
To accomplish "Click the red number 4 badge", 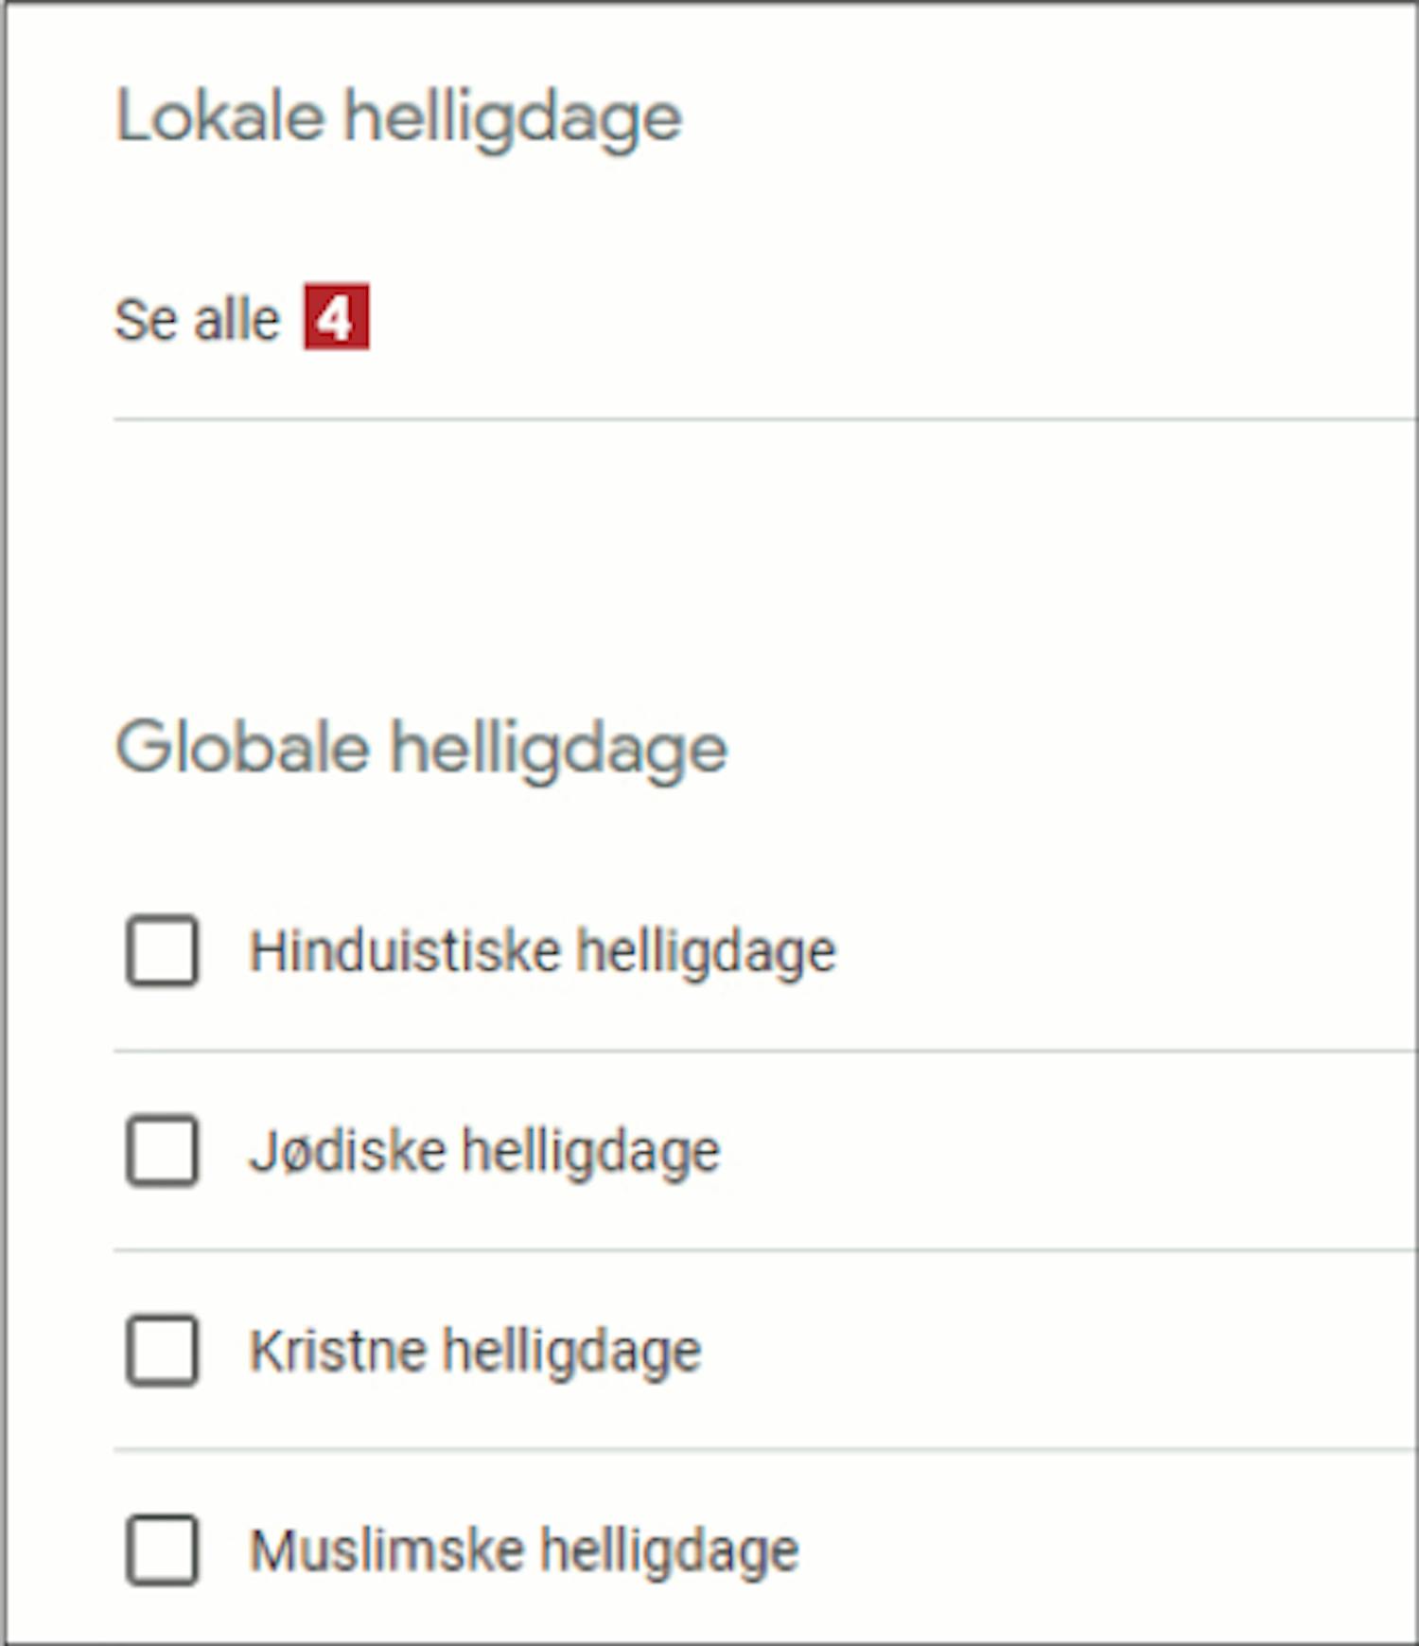I will (336, 317).
